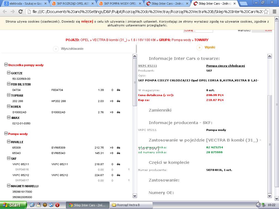This screenshot has width=279, height=209.
Task: Click OPEL in the breadcrumb
Action: click(85, 40)
